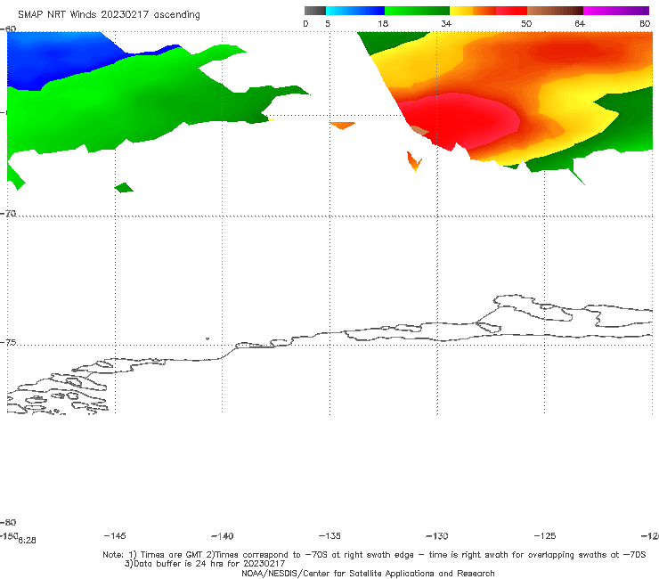Screen dimensions: 659x579
Task: Click the longitude label '-125'
Action: point(545,535)
